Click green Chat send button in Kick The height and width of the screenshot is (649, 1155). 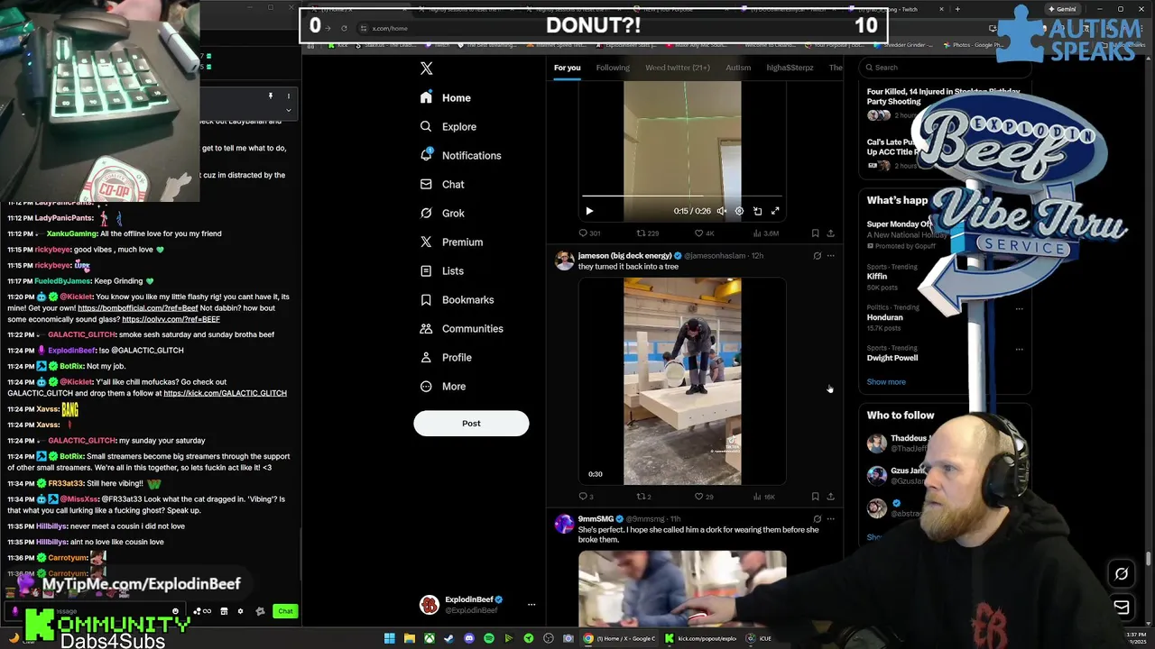[285, 611]
